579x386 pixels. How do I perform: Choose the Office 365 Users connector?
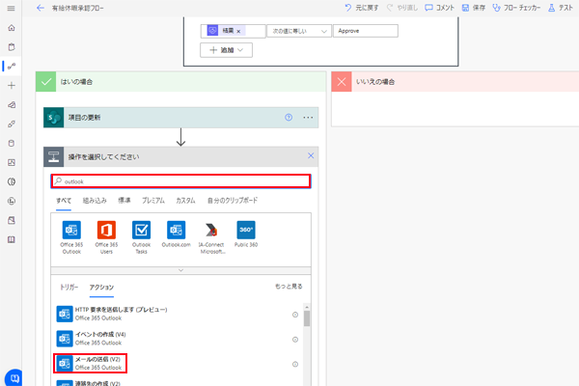click(x=106, y=237)
